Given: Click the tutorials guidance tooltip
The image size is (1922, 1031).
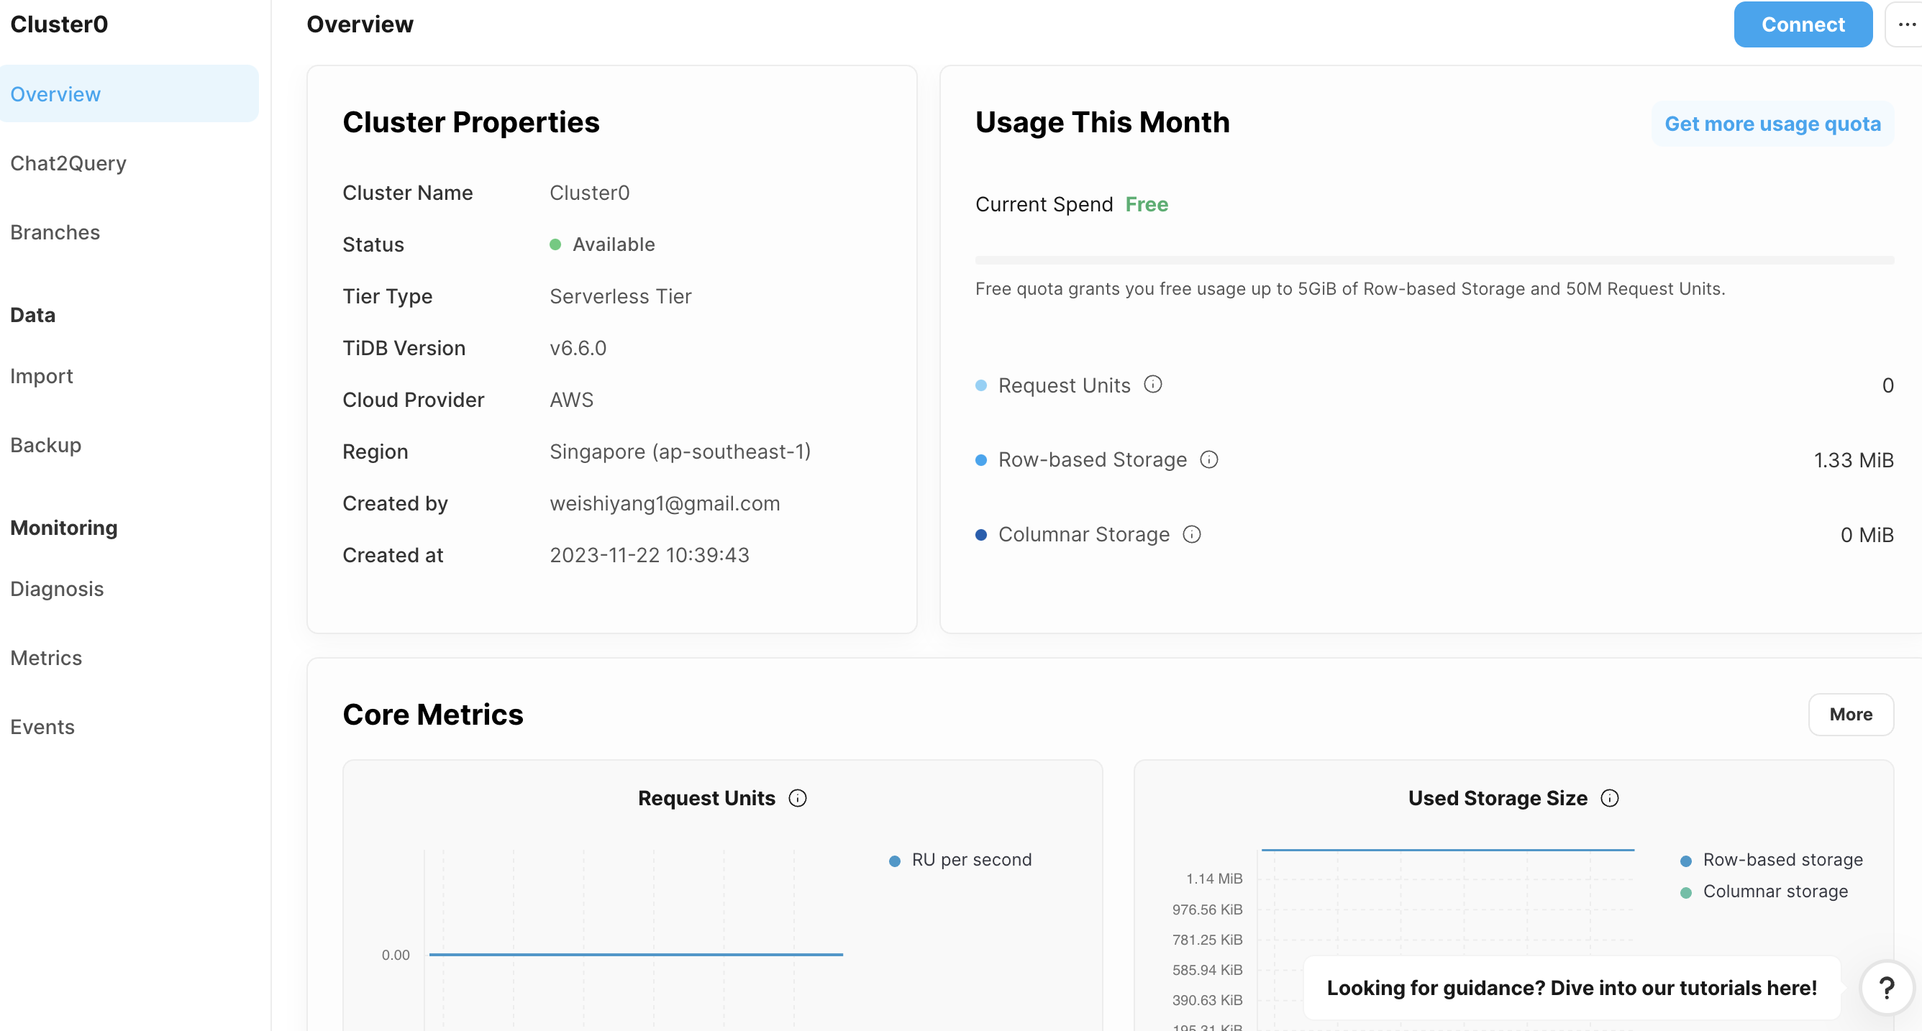Looking at the screenshot, I should click(1571, 988).
